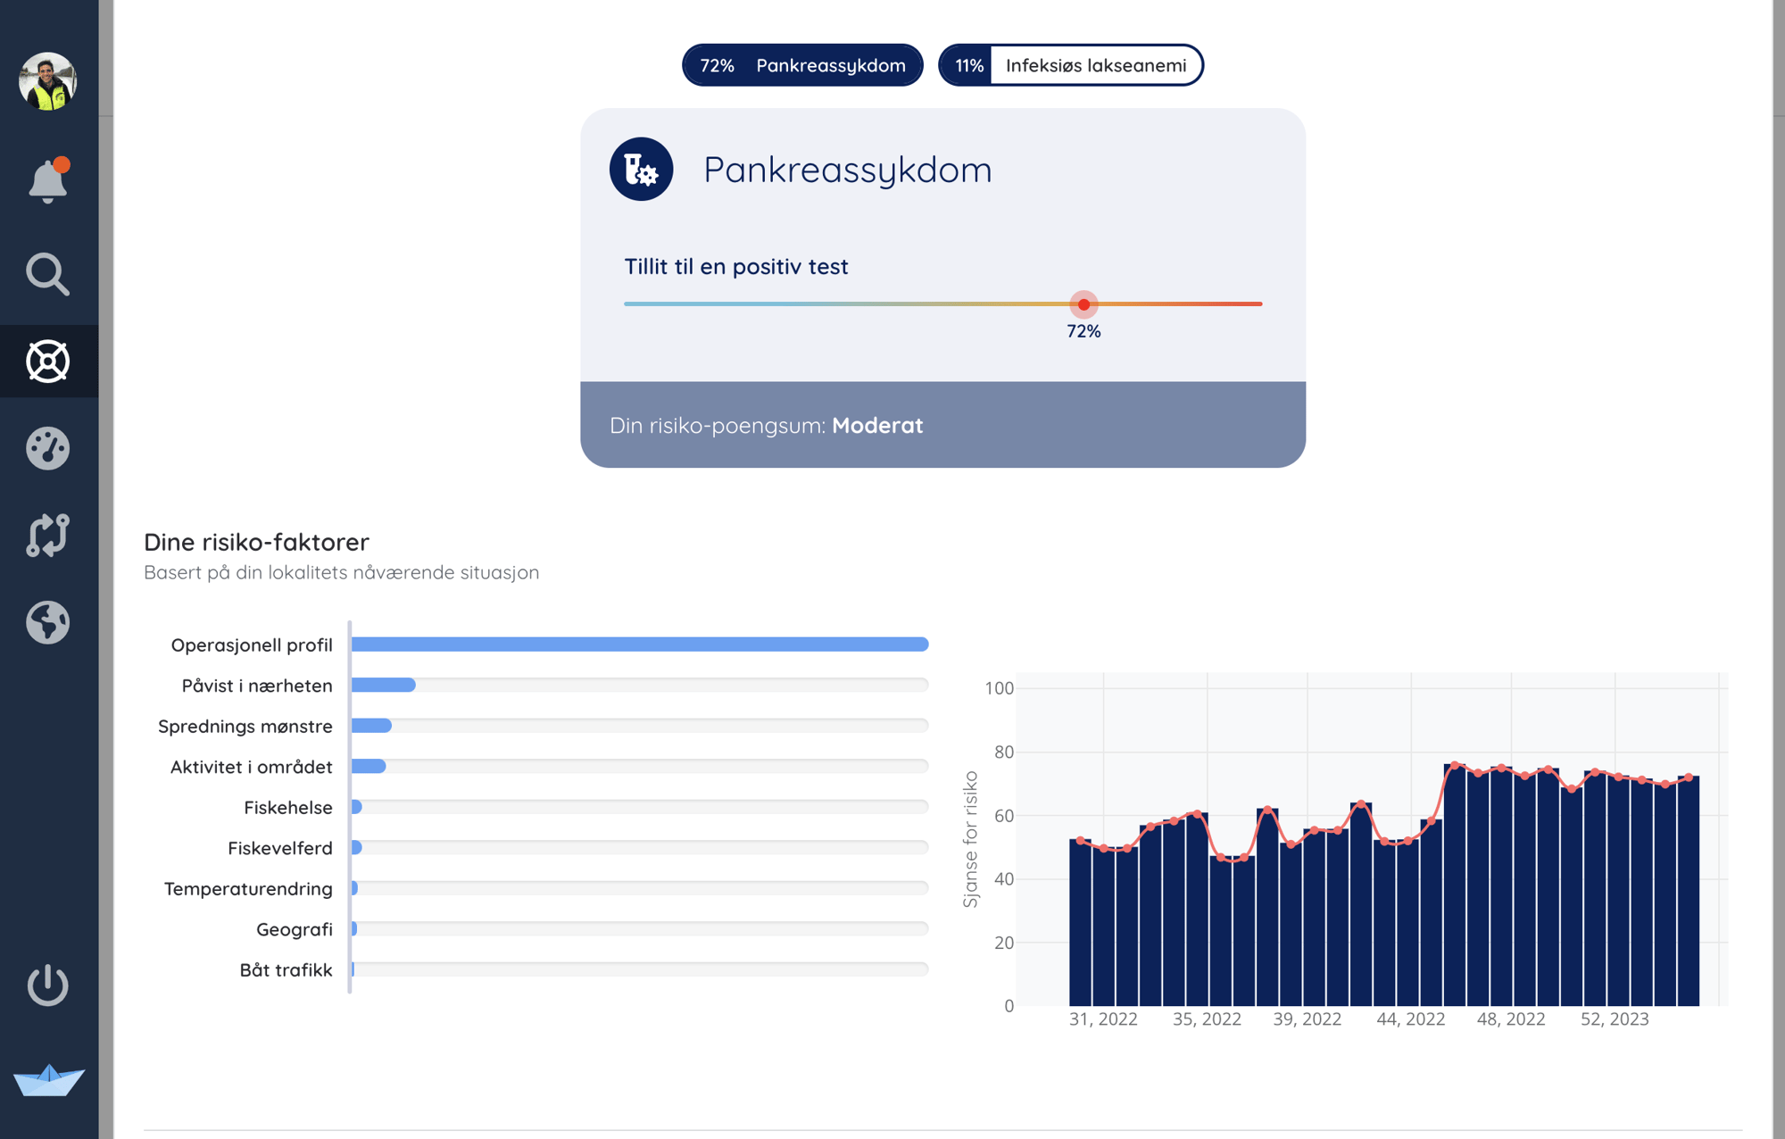The height and width of the screenshot is (1139, 1785).
Task: Click the Båt trafikk label
Action: point(286,969)
